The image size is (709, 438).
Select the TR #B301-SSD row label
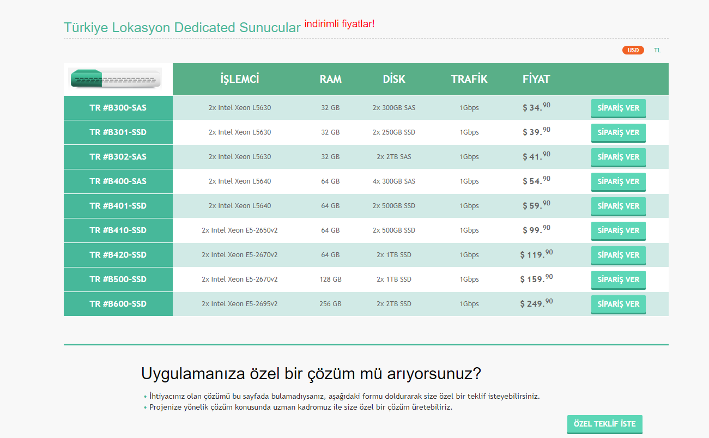118,132
